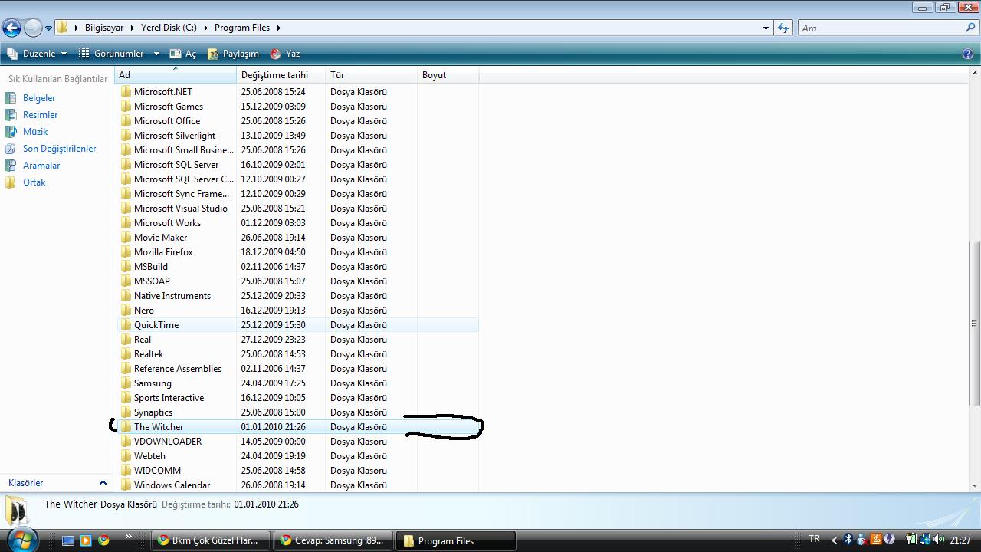The width and height of the screenshot is (981, 552).
Task: Open Aramalar favorite link
Action: coord(41,166)
